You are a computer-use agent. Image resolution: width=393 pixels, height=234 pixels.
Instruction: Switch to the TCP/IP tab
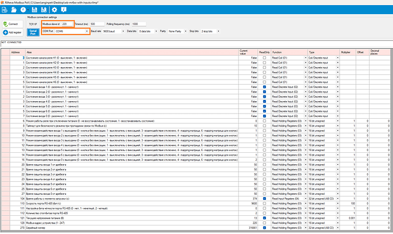pos(32,24)
